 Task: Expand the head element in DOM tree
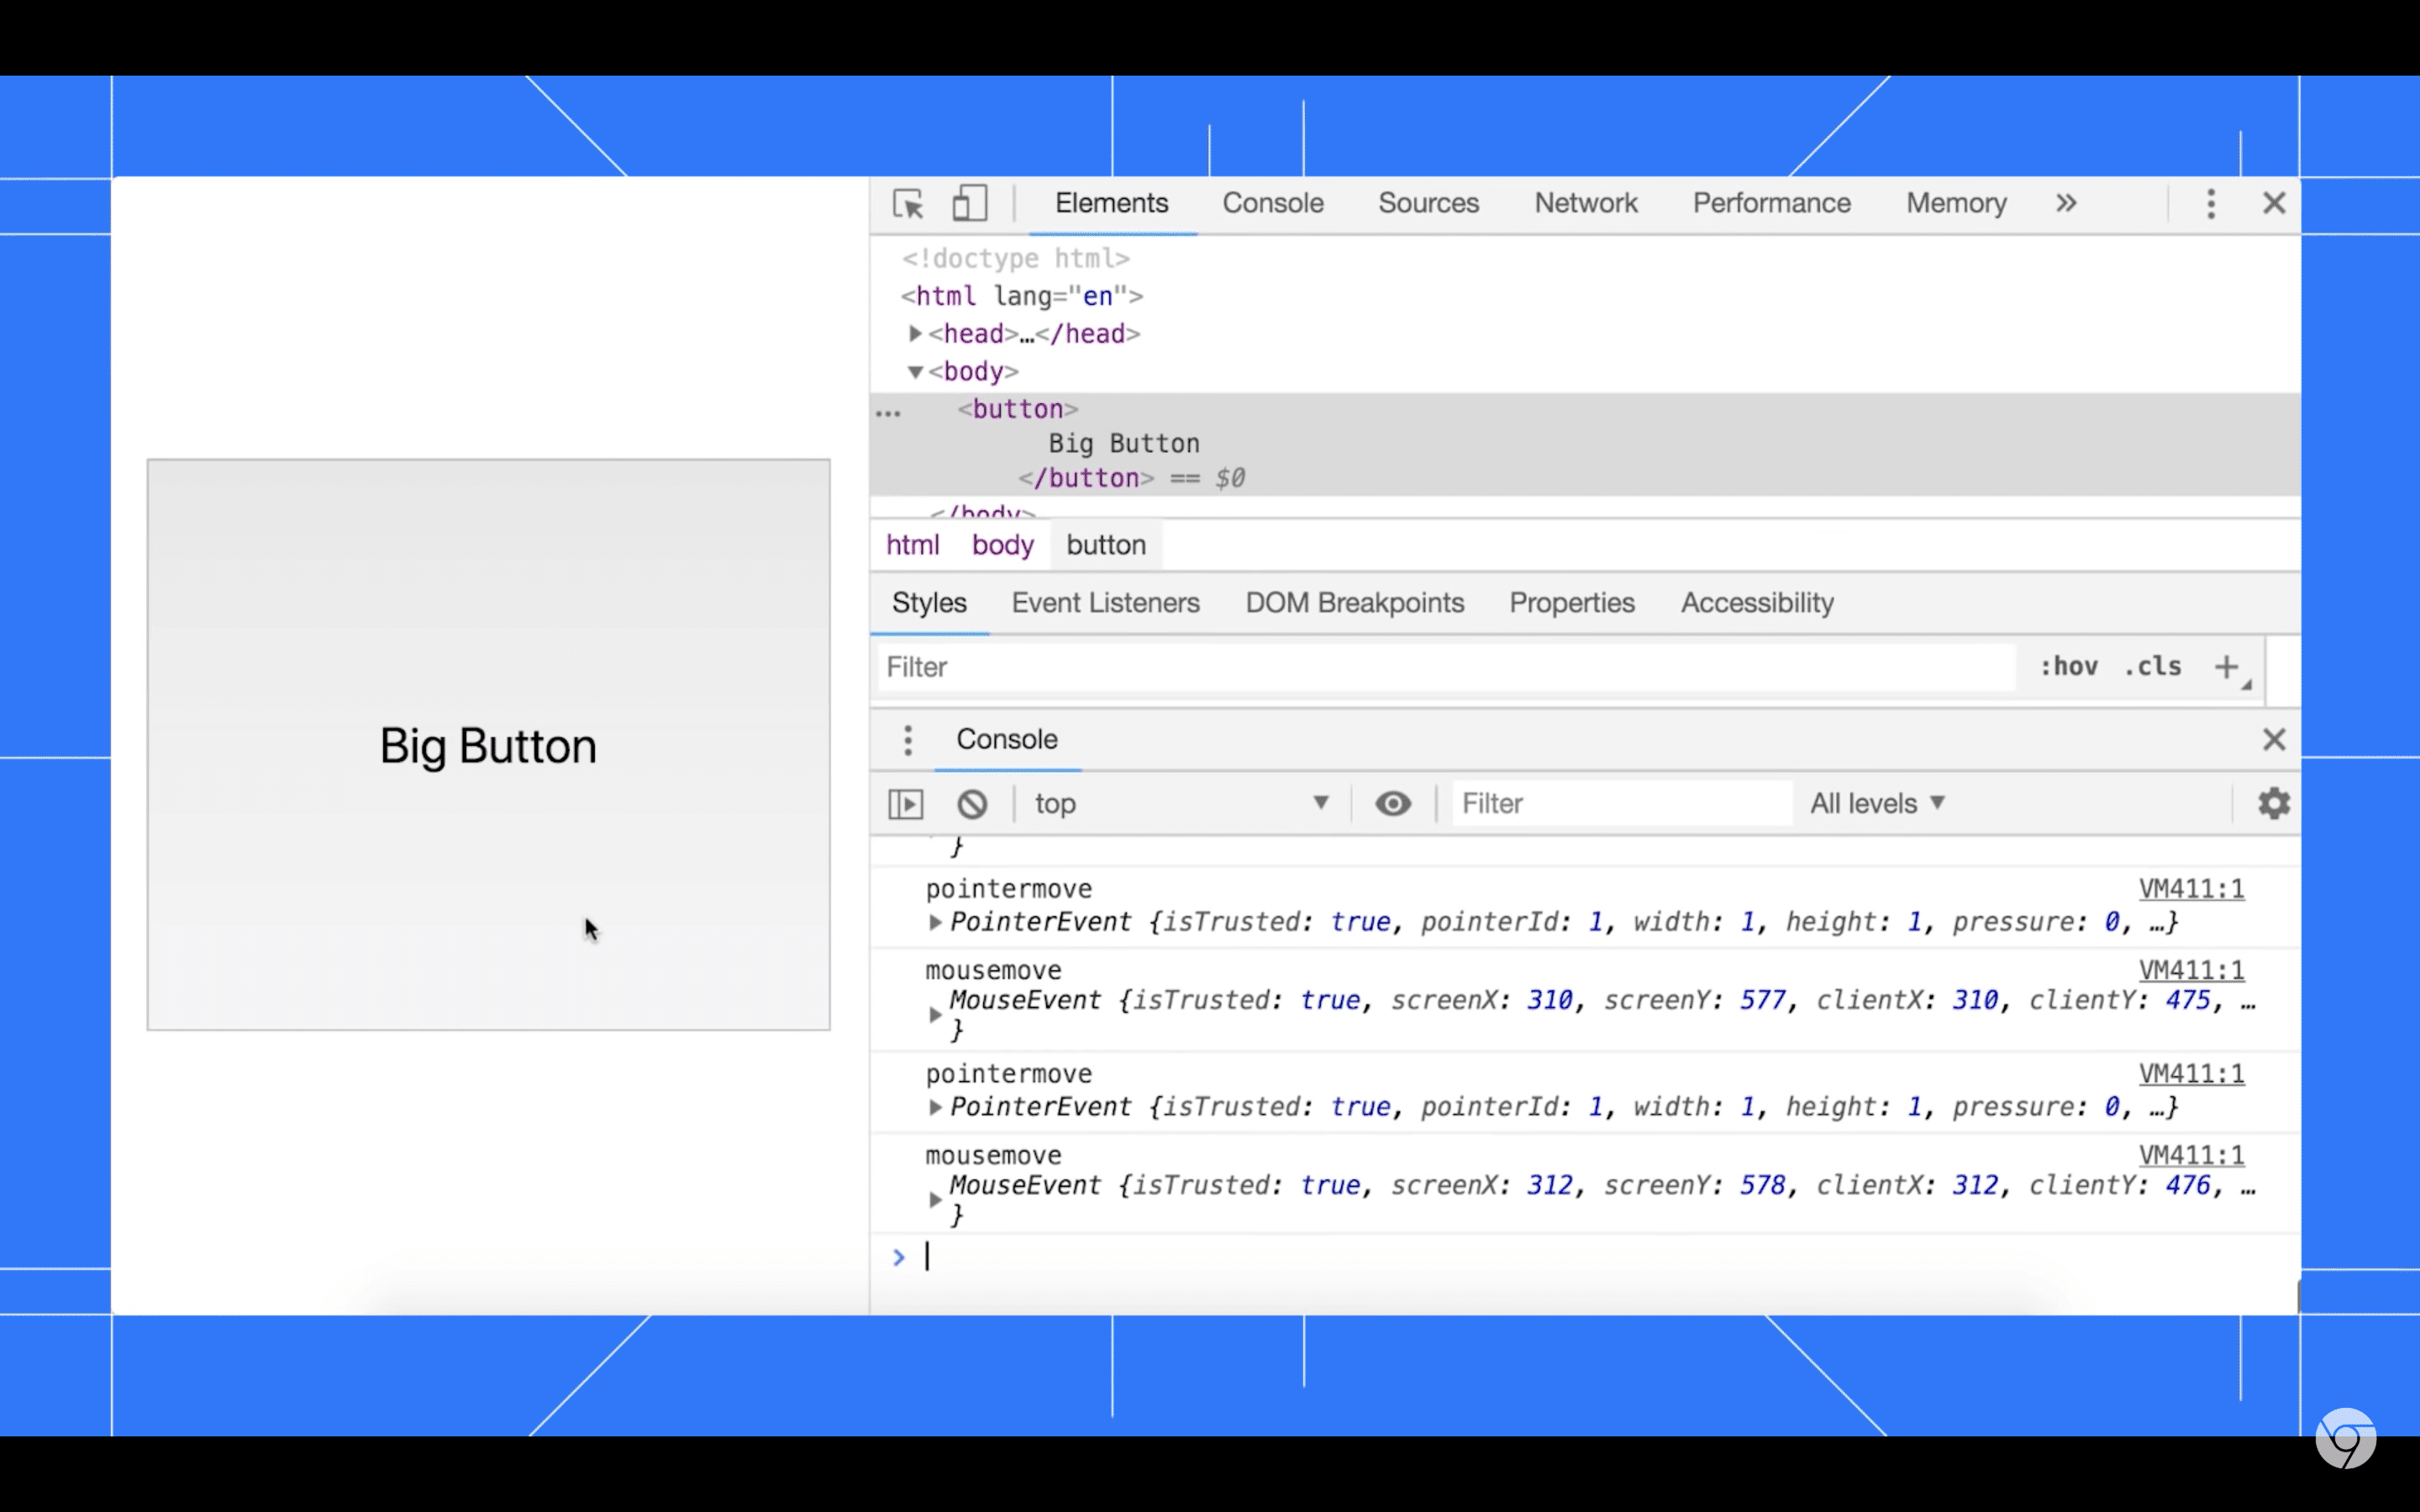pyautogui.click(x=913, y=333)
